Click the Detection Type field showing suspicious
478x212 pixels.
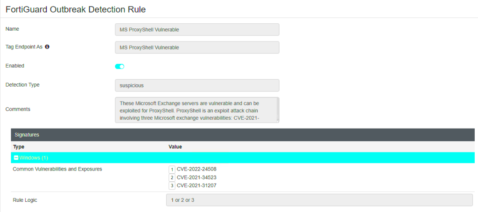[197, 85]
